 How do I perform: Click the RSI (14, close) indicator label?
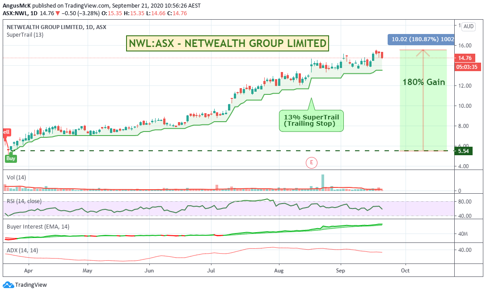click(24, 201)
